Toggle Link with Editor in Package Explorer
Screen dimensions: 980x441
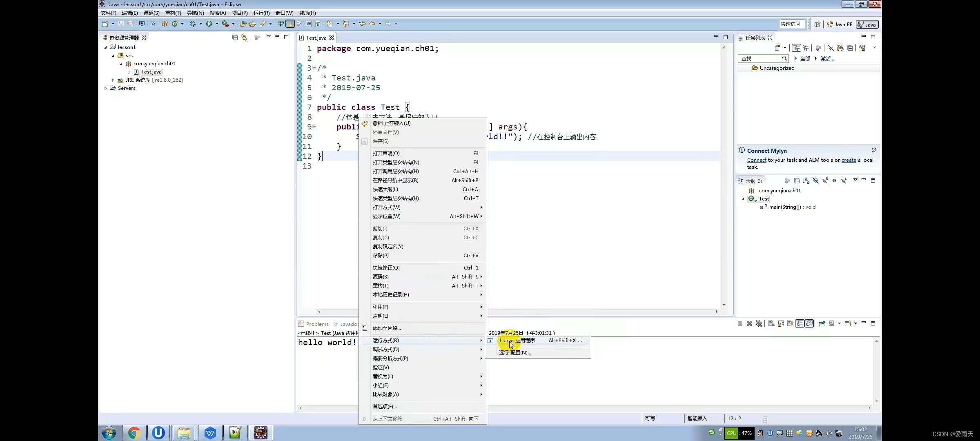click(244, 38)
